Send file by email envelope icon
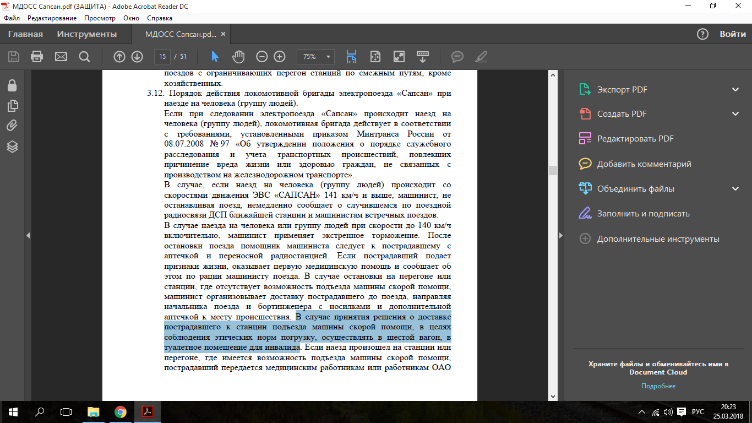752x423 pixels. [61, 57]
